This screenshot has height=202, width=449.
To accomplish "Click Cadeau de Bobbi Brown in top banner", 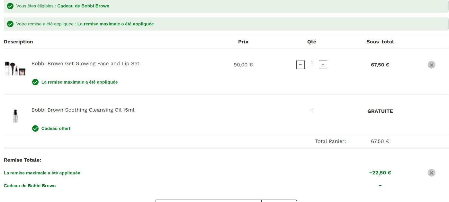I will (x=83, y=6).
